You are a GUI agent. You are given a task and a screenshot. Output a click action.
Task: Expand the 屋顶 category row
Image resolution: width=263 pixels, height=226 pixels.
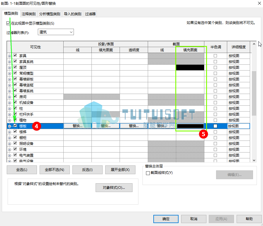pos(10,68)
